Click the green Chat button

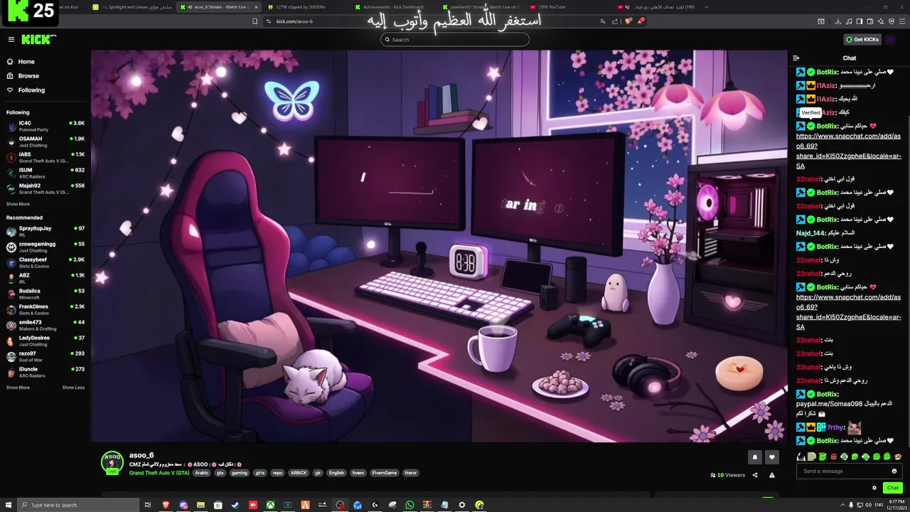point(892,488)
